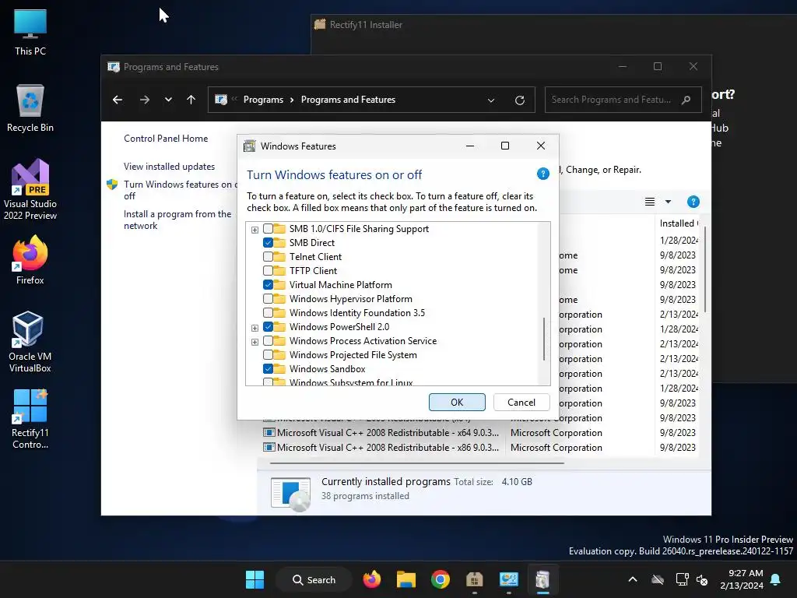
Task: Cancel the Windows Features dialog
Action: coord(521,403)
